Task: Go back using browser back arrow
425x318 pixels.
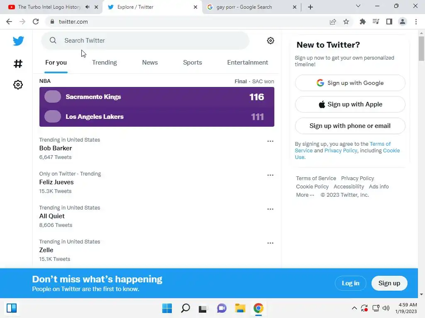Action: coord(9,22)
